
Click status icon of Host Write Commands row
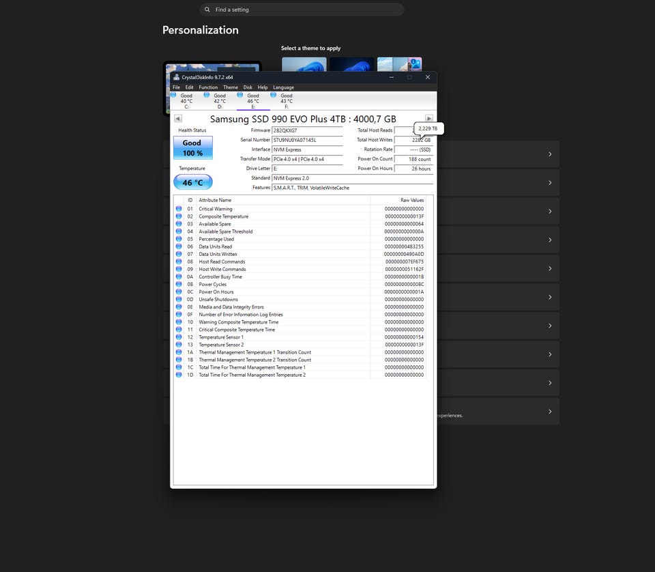click(x=179, y=269)
